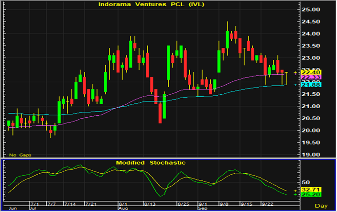Click the cyan arrow beside the 21.88 tag
The width and height of the screenshot is (337, 212).
tap(294, 85)
